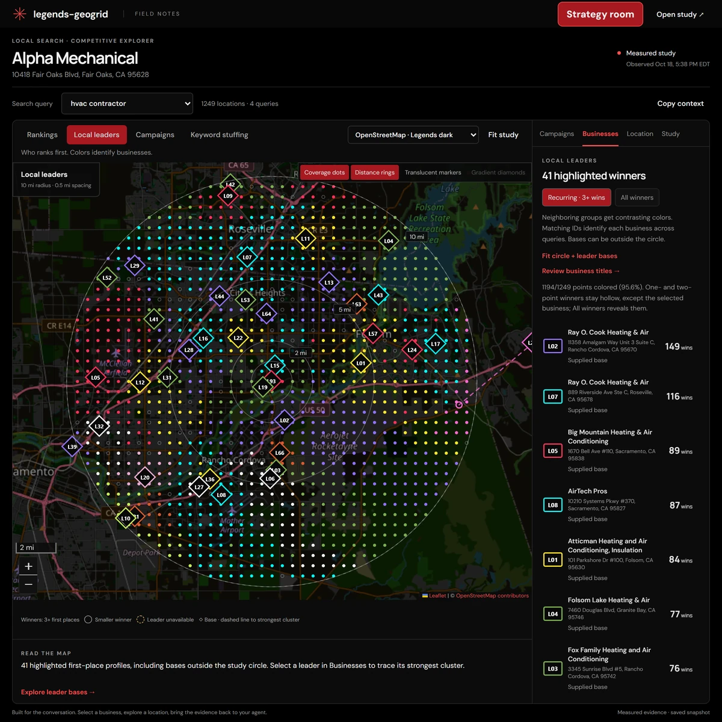This screenshot has width=722, height=722.
Task: Open the Keyword stuffing tab
Action: pyautogui.click(x=219, y=135)
